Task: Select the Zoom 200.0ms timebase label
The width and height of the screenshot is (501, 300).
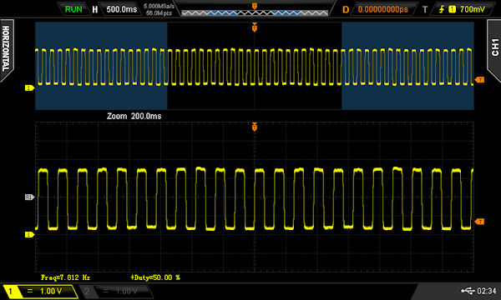Action: 134,116
